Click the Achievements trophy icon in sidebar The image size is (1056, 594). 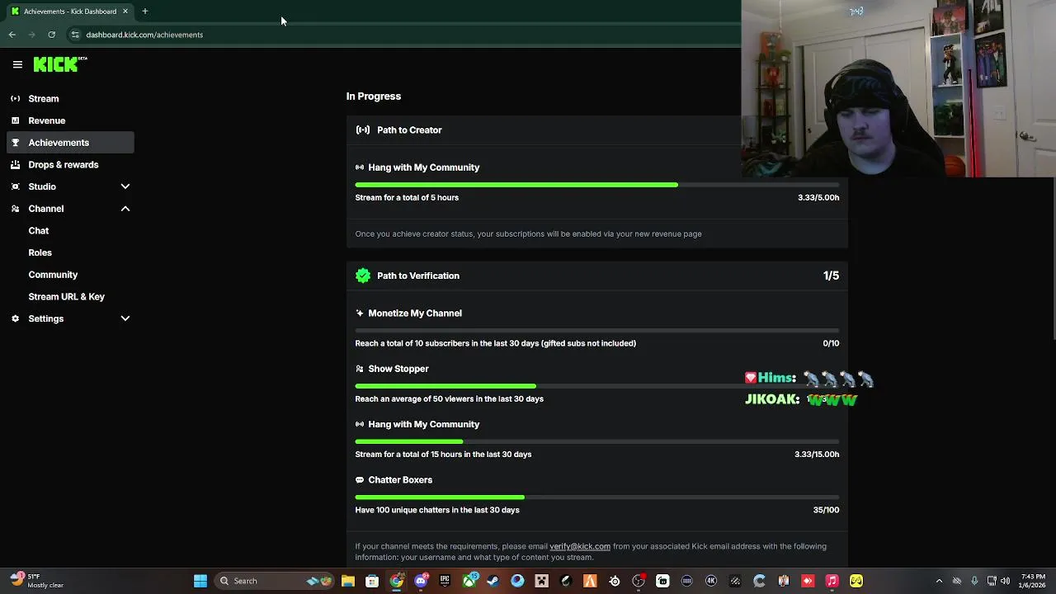click(15, 143)
